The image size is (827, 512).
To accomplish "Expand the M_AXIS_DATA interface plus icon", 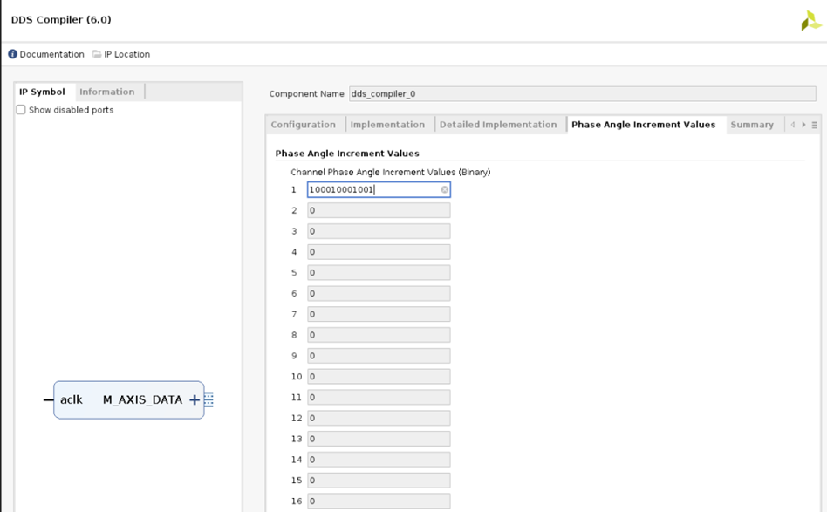I will [193, 399].
